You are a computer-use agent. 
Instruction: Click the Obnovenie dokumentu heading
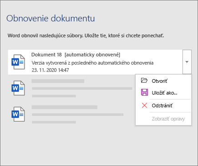[51, 19]
